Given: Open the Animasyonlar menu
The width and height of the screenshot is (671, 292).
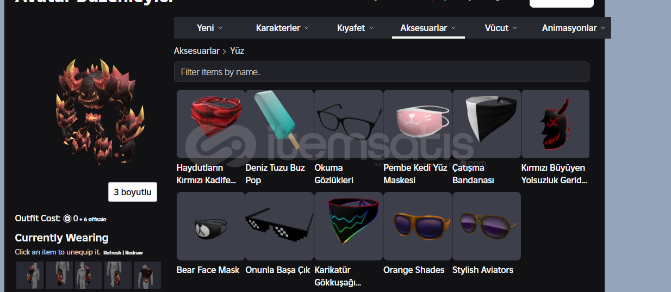Looking at the screenshot, I should [x=574, y=28].
